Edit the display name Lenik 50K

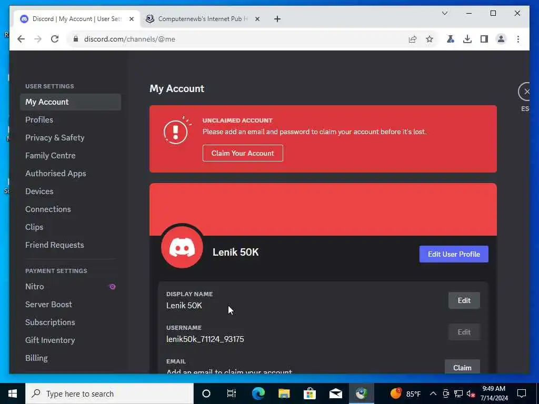464,300
